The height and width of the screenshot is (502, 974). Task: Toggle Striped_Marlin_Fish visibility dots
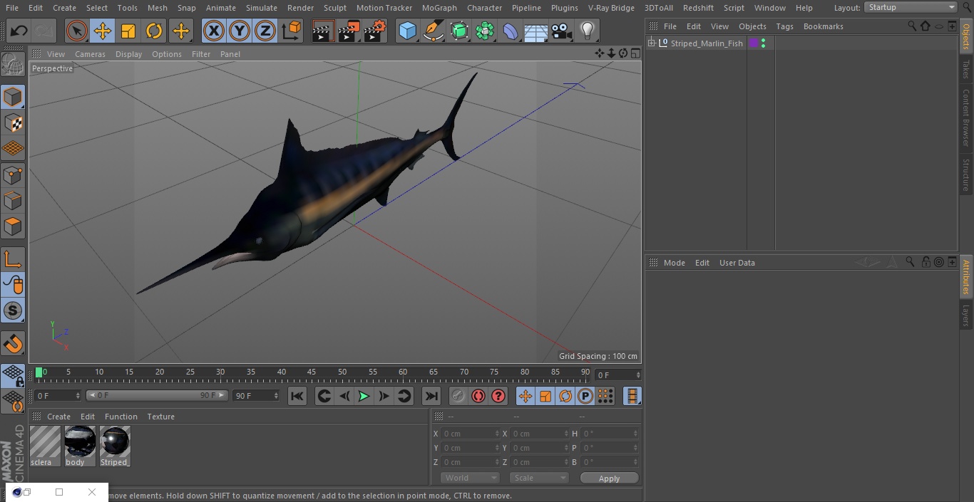[x=764, y=43]
